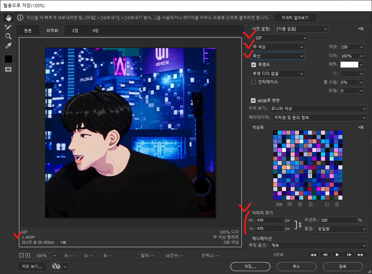
Task: Delete selected color trash icon
Action: click(x=337, y=204)
